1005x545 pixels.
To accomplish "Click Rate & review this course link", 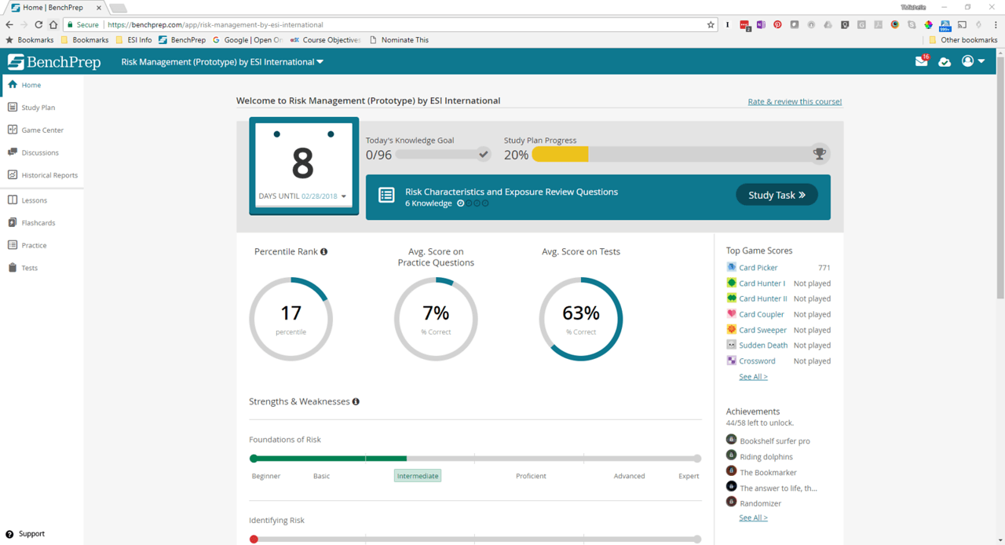I will [795, 101].
